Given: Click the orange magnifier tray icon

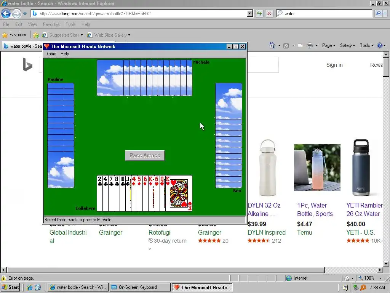Looking at the screenshot, I should pyautogui.click(x=363, y=288).
